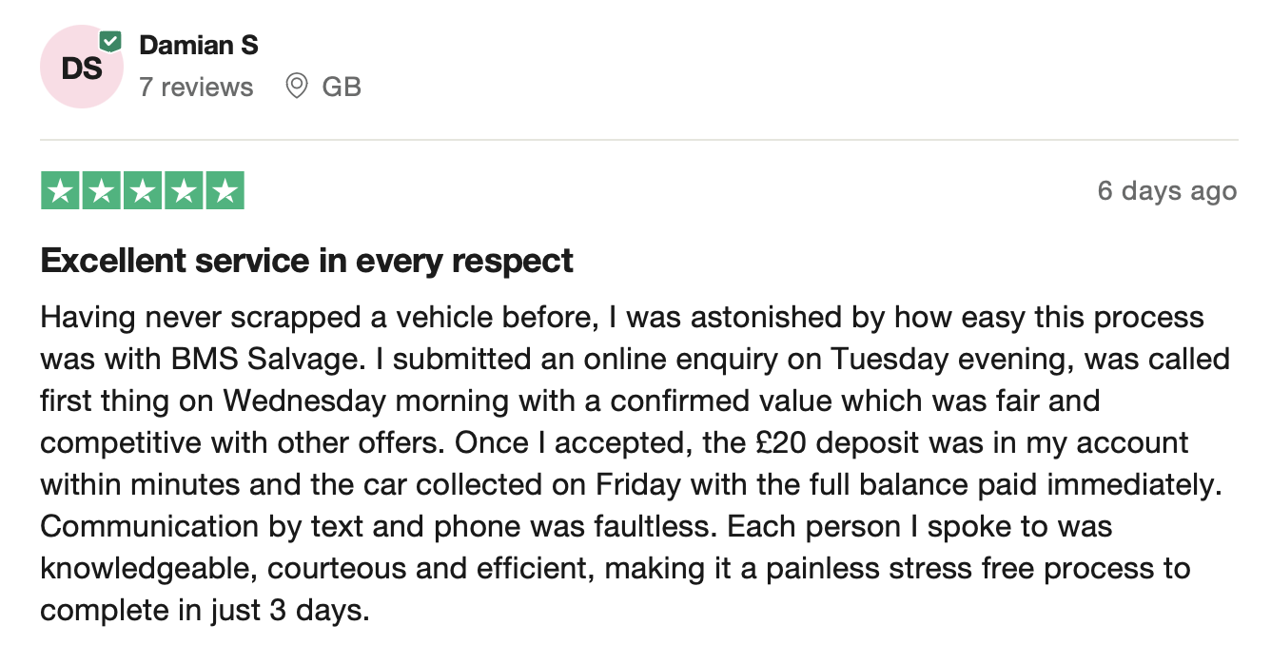Click the '6 days ago' timestamp
Image resolution: width=1271 pixels, height=645 pixels.
[x=1167, y=191]
